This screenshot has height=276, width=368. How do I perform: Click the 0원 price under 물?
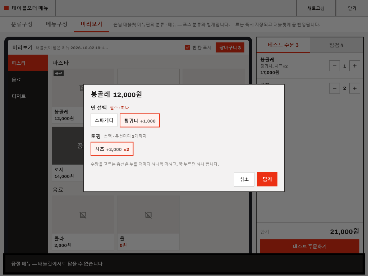point(123,245)
